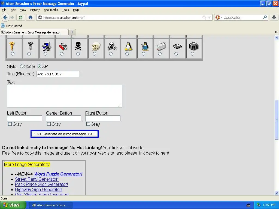This screenshot has width=279, height=209.
Task: Click the stack of floppy disks icon
Action: pos(194,46)
